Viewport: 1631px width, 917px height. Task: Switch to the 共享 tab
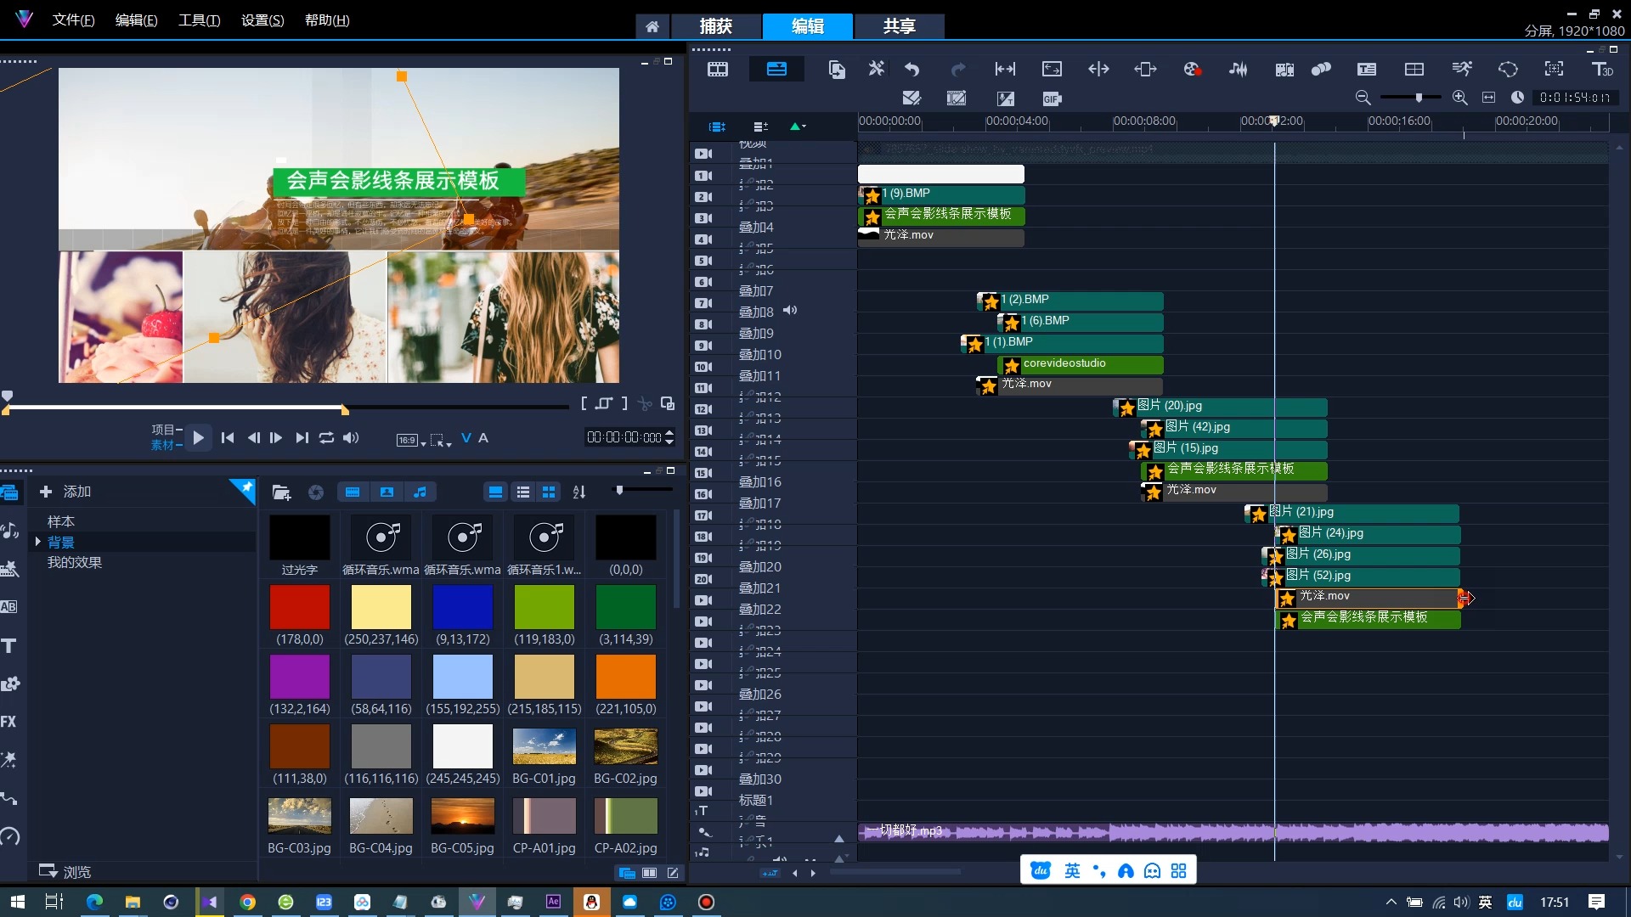899,26
